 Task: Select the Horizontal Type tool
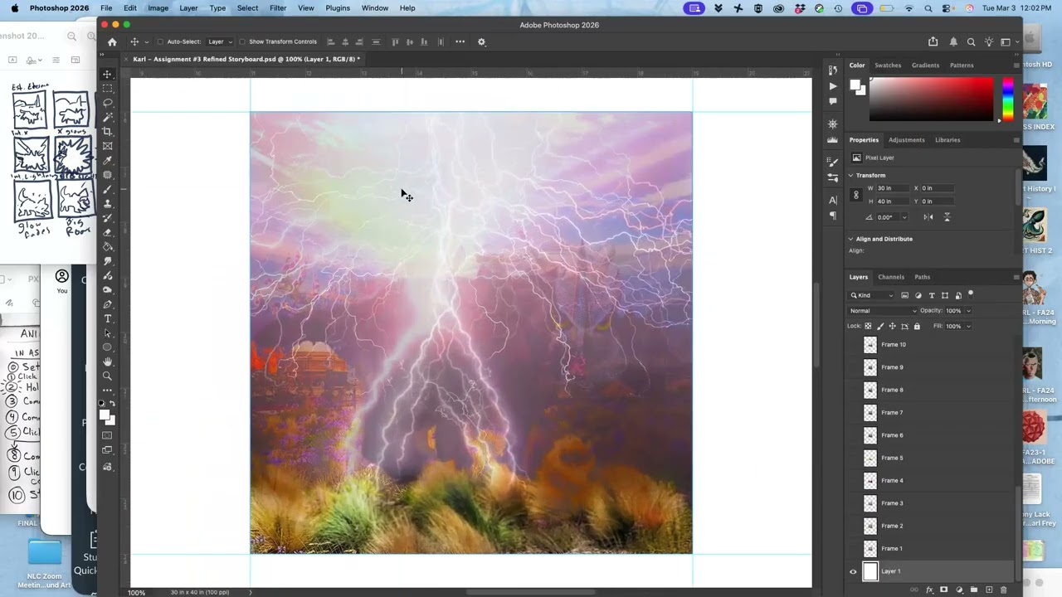pos(108,318)
